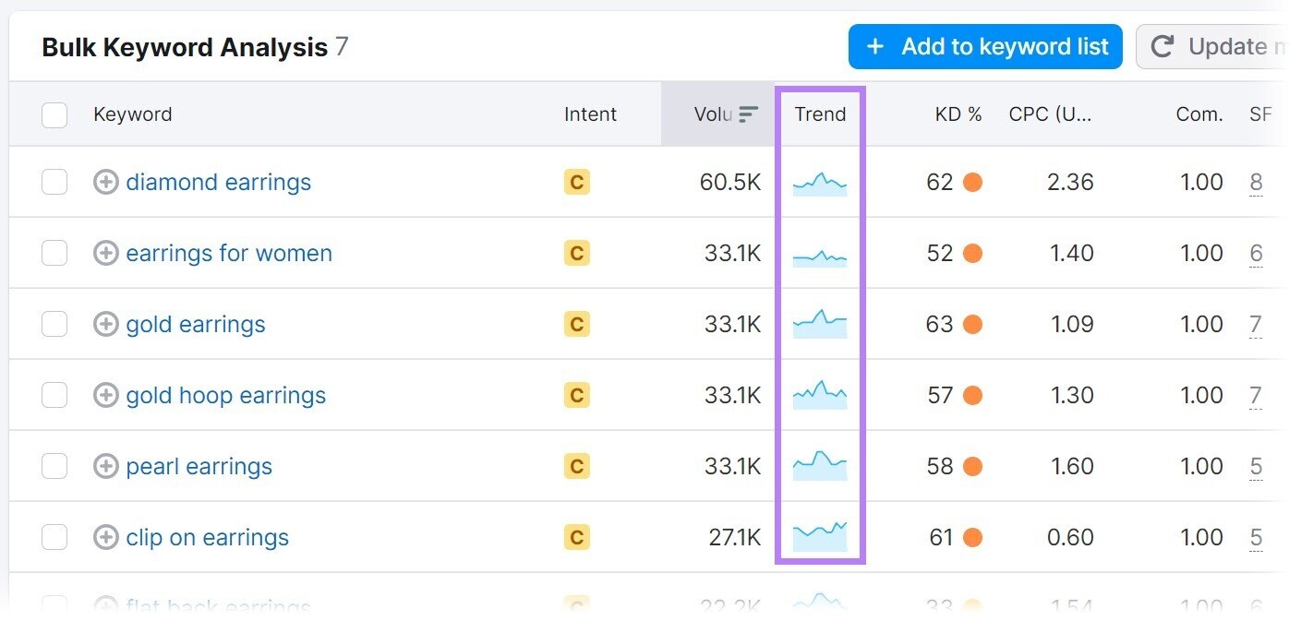Click the intent badge for "clip on earrings"
Screen dimensions: 1301x621
point(576,536)
